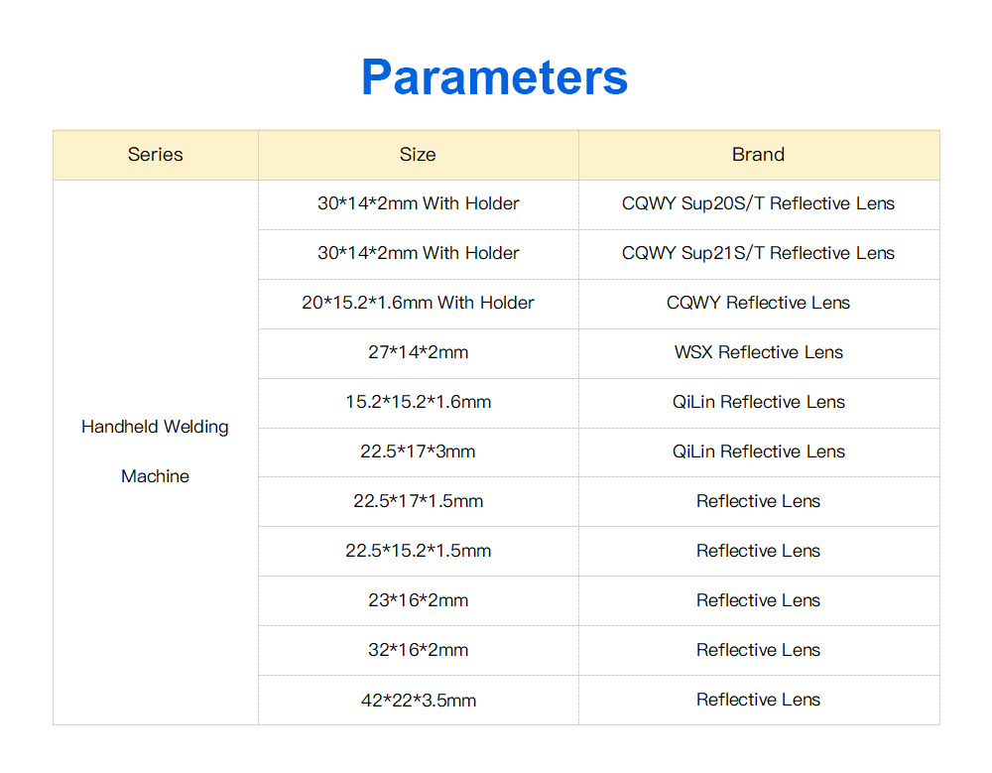Click the 42*22*3.5mm size cell
992x773 pixels.
[419, 701]
